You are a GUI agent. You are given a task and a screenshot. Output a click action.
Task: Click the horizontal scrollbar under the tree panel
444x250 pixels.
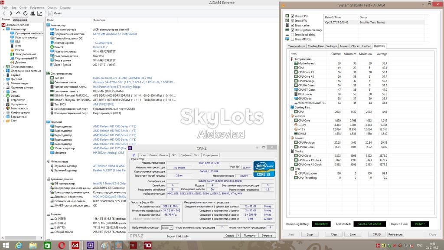pyautogui.click(x=22, y=238)
